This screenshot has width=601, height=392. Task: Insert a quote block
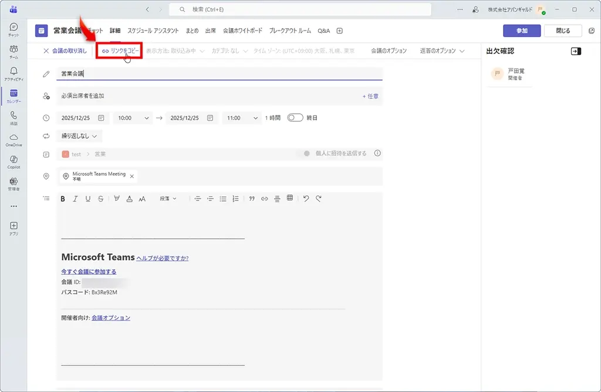pyautogui.click(x=252, y=199)
